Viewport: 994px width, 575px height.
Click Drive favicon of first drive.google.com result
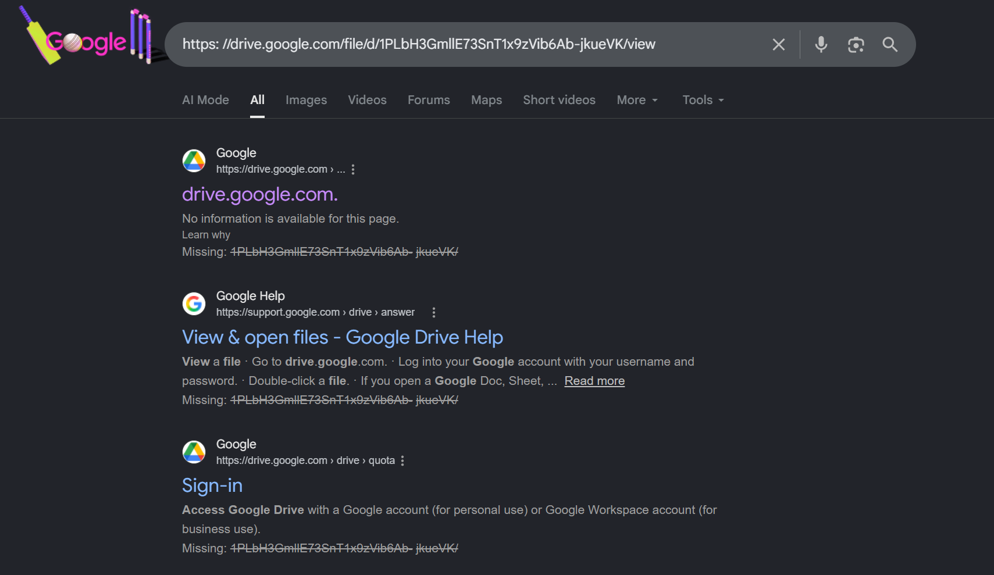click(194, 161)
